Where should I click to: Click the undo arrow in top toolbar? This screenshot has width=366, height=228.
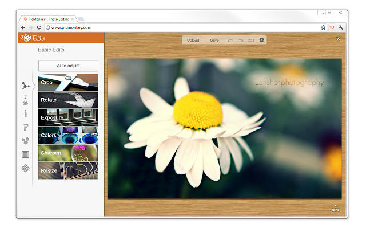tap(230, 40)
